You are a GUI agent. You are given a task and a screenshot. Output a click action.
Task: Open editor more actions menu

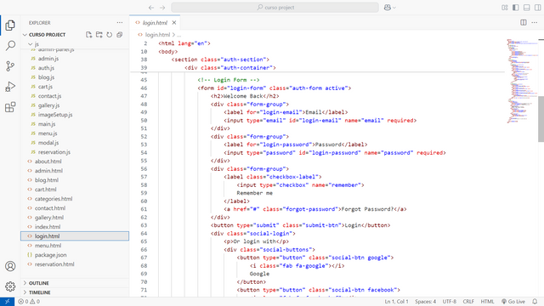tap(535, 23)
